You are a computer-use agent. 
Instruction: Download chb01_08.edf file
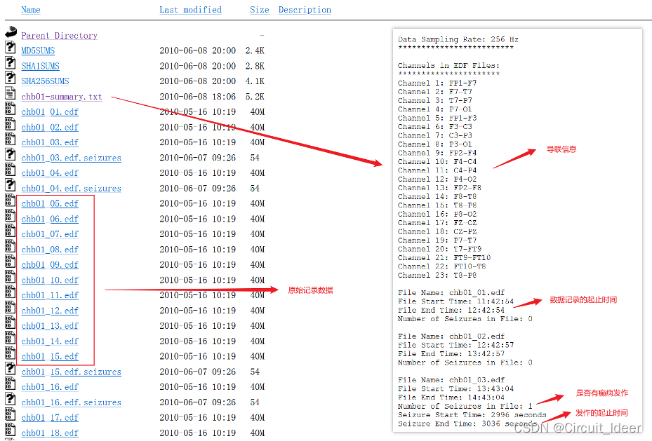[x=50, y=250]
